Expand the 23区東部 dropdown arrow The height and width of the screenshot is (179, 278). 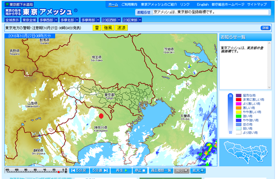click(140, 20)
